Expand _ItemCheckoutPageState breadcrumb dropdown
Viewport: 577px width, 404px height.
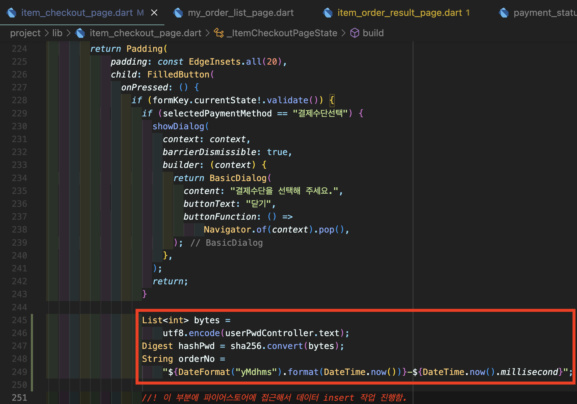coord(282,33)
